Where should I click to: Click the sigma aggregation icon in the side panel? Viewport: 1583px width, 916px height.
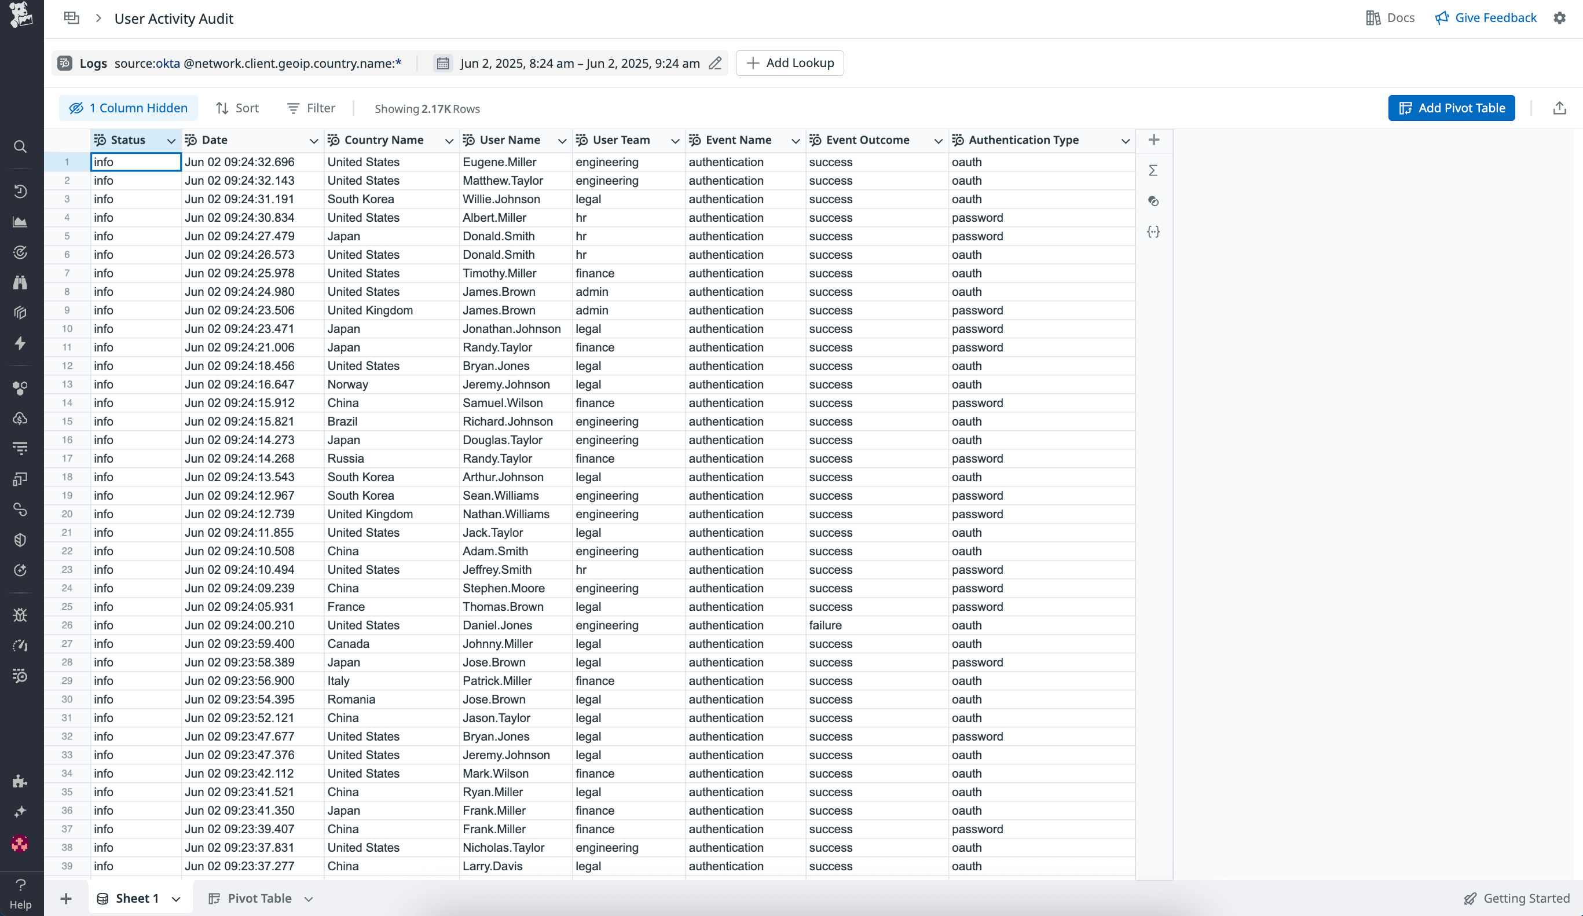[x=1153, y=170]
